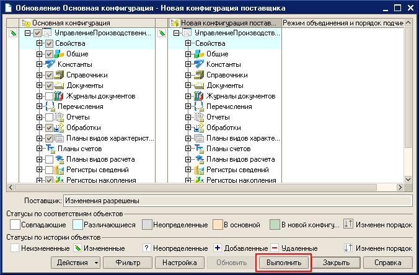Click the Отчеты icon in right tree
Viewport: 419px width, 275px height.
pyautogui.click(x=199, y=117)
